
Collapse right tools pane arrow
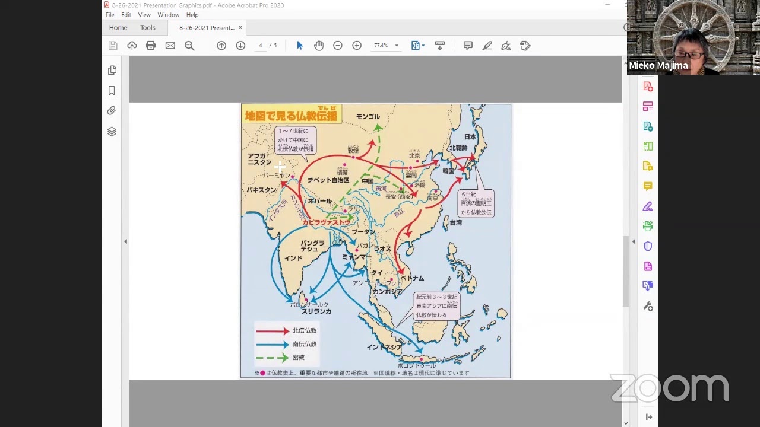[633, 241]
